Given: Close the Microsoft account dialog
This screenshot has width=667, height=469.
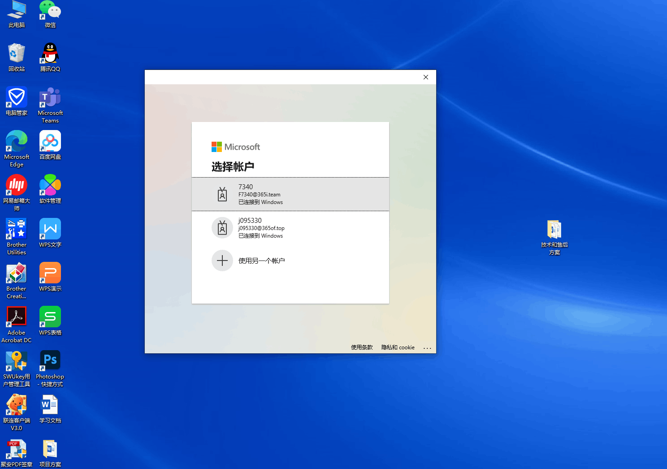Looking at the screenshot, I should pyautogui.click(x=426, y=77).
